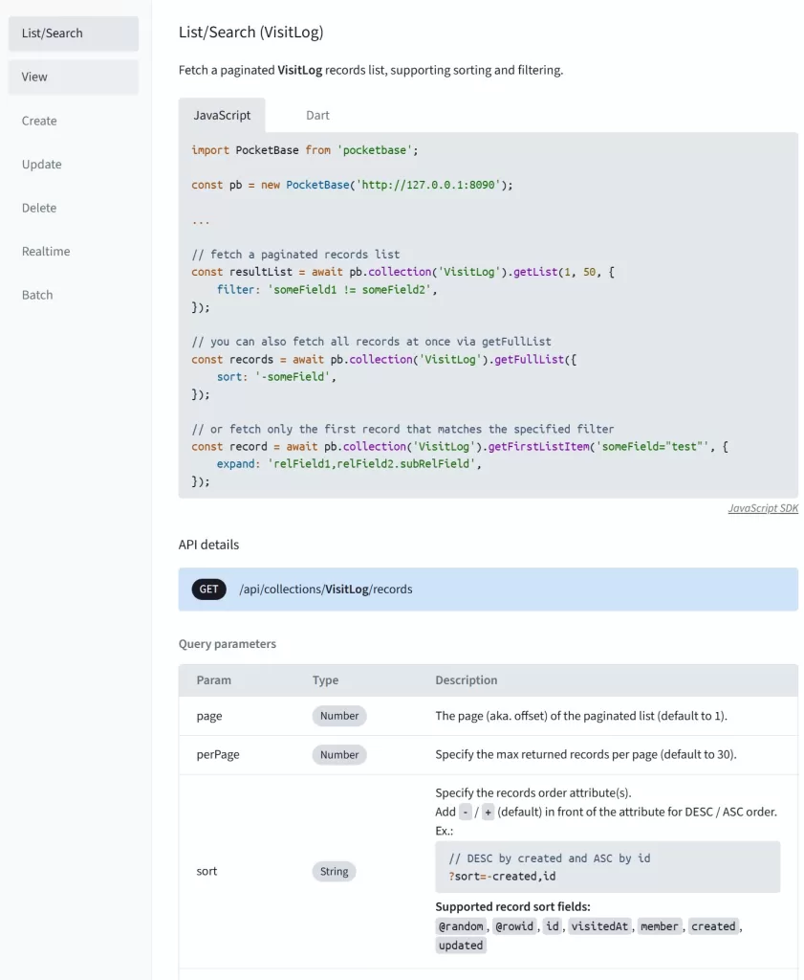This screenshot has height=980, width=804.
Task: Click the member sort field badge
Action: (x=658, y=925)
